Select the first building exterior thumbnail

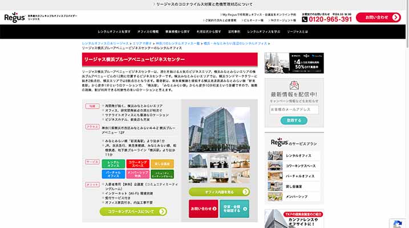[198, 161]
